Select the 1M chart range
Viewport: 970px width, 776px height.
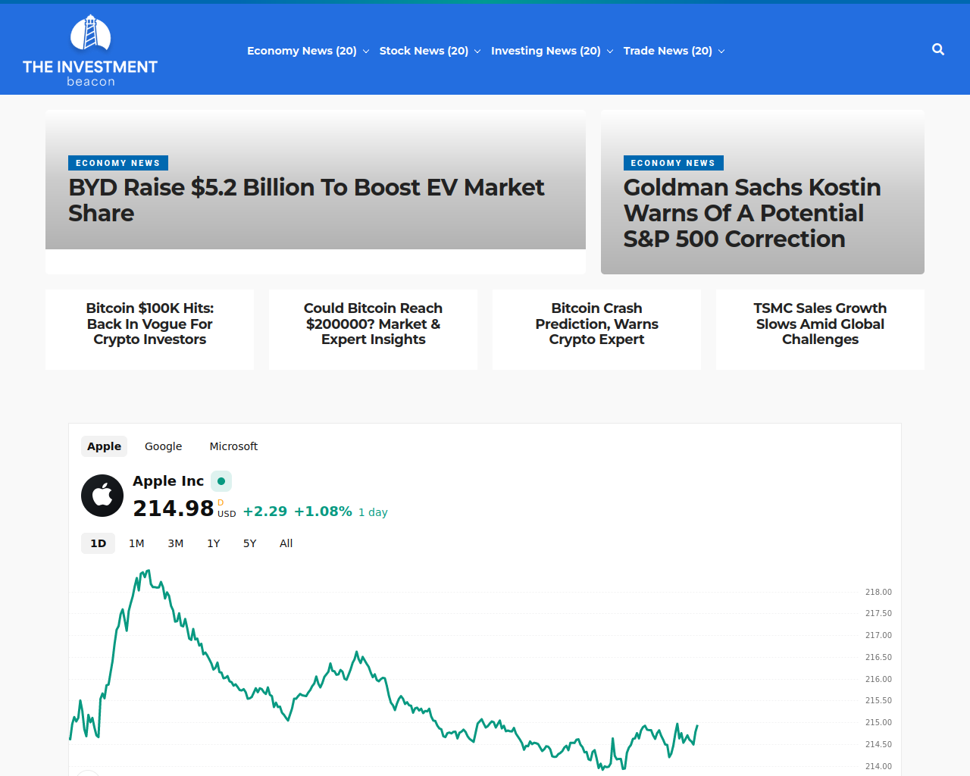pyautogui.click(x=136, y=543)
